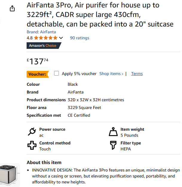The height and width of the screenshot is (187, 182).
Task: Click the Amazon's Choice badge
Action: tap(44, 46)
